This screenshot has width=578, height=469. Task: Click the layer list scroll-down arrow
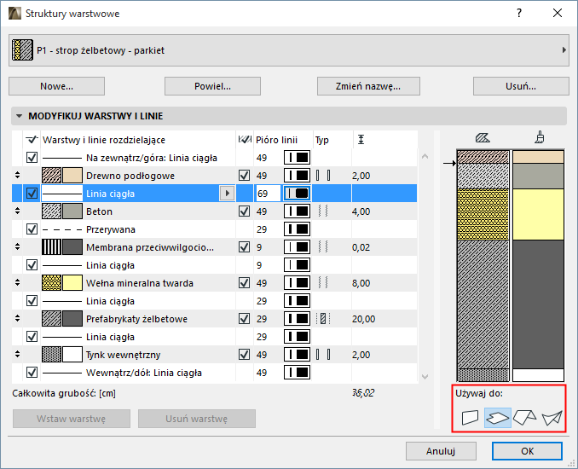click(425, 376)
